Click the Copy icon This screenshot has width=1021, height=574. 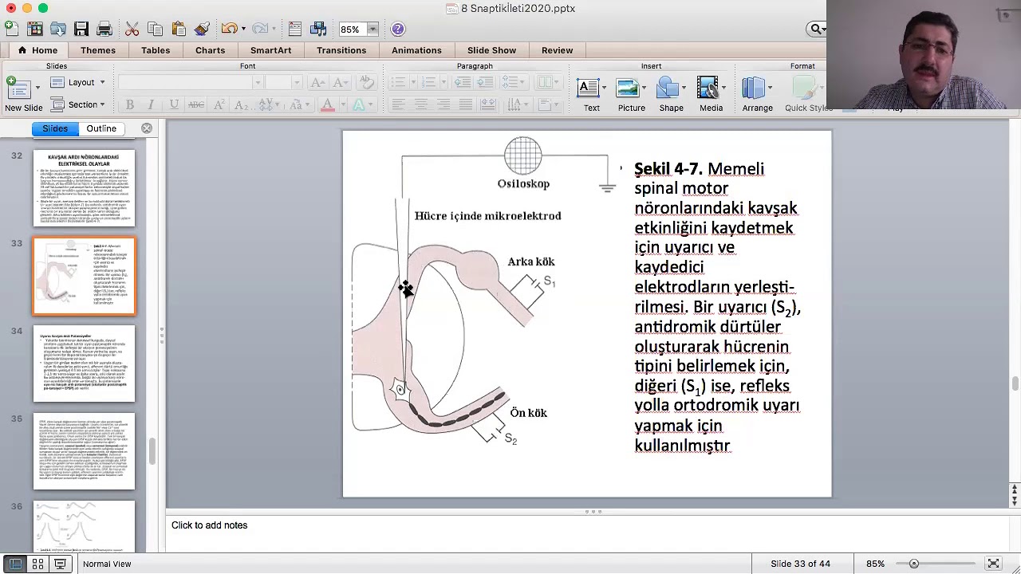tap(156, 29)
